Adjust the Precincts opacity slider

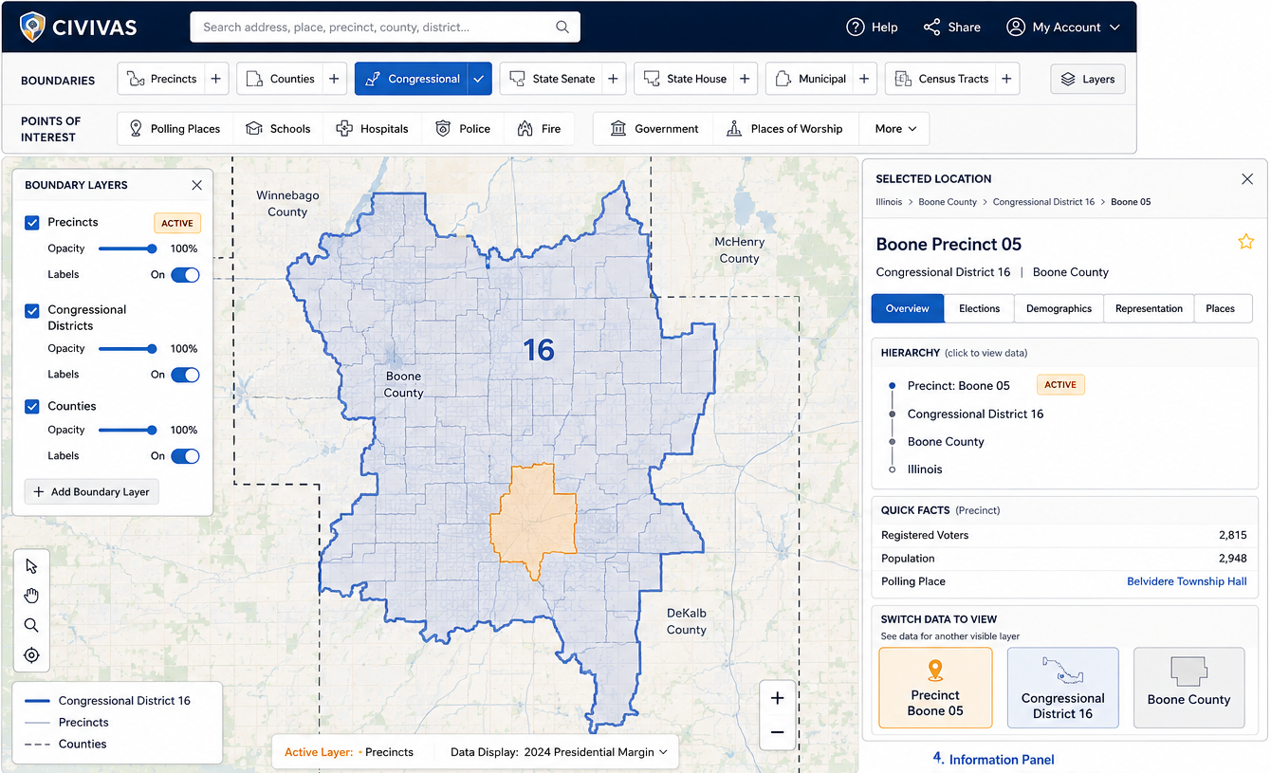click(127, 248)
